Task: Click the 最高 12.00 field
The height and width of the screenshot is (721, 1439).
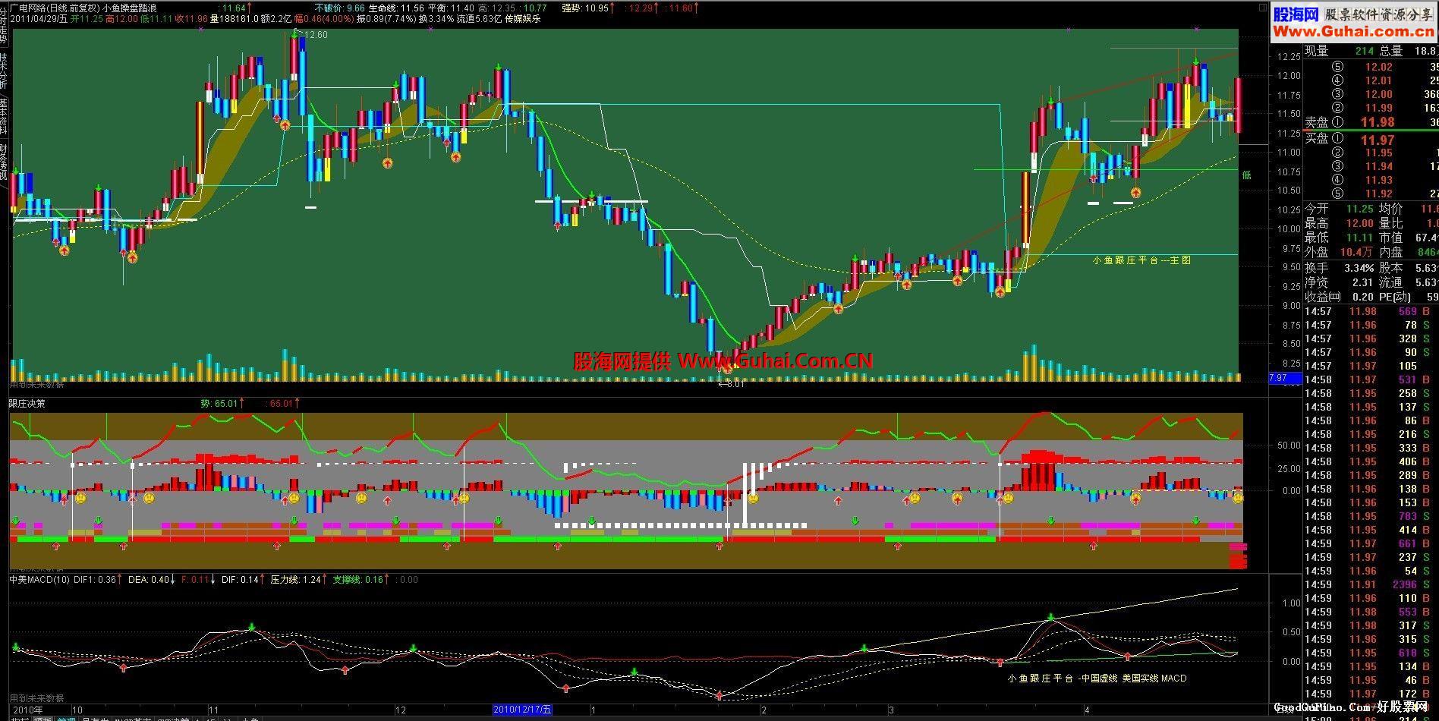Action: (x=1340, y=224)
